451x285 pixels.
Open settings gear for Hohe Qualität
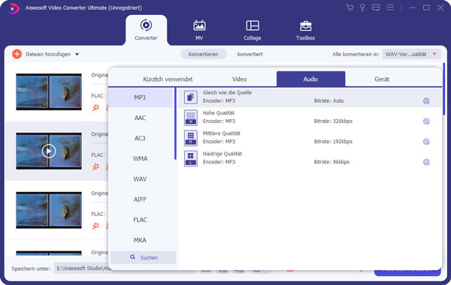pos(426,121)
